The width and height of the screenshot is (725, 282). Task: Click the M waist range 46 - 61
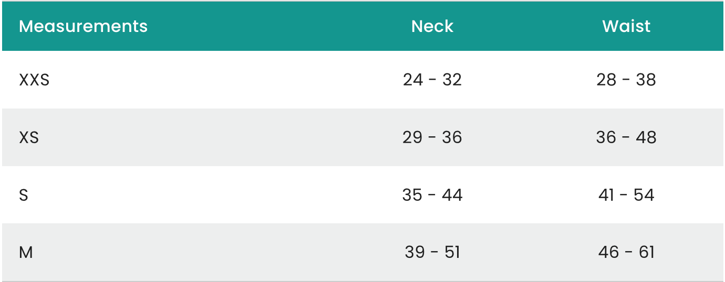tap(626, 252)
